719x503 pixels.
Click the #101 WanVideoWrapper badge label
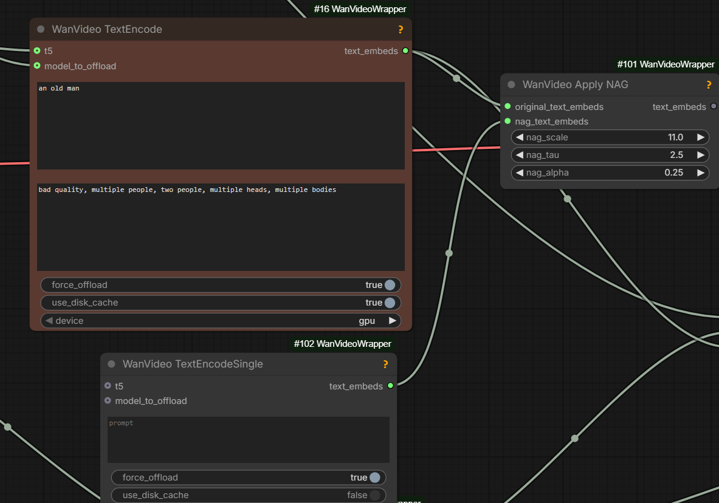666,64
